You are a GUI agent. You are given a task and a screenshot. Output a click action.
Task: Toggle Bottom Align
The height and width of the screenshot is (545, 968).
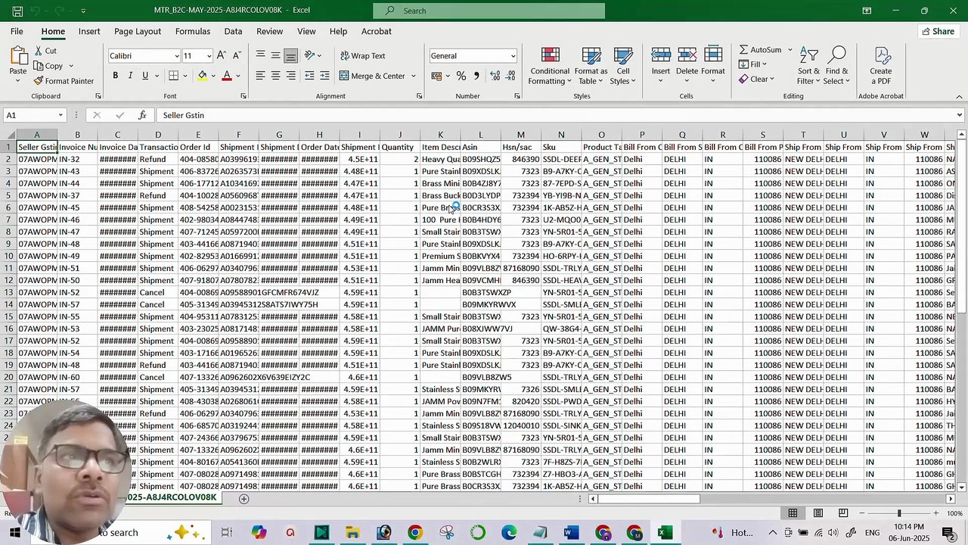[x=290, y=55]
